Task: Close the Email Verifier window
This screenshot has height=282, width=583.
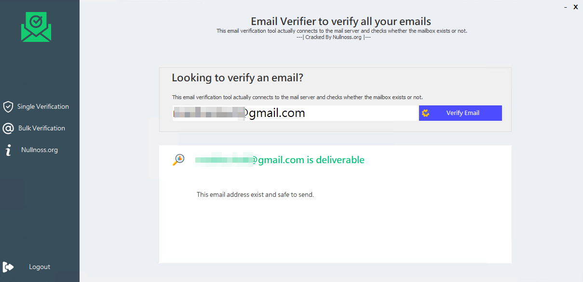Action: tap(575, 7)
